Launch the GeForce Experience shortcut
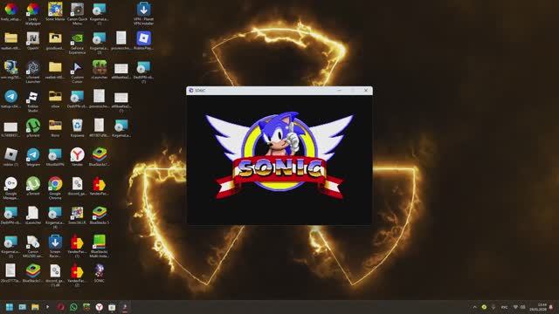 pos(77,38)
